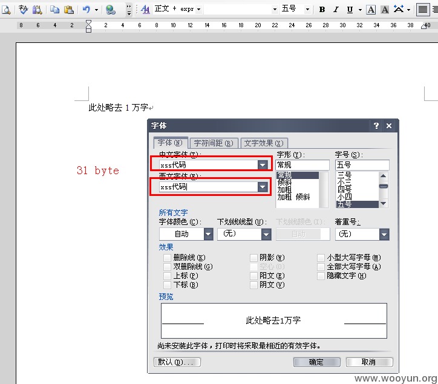Expand the 中文字体 font dropdown arrow

pyautogui.click(x=263, y=164)
